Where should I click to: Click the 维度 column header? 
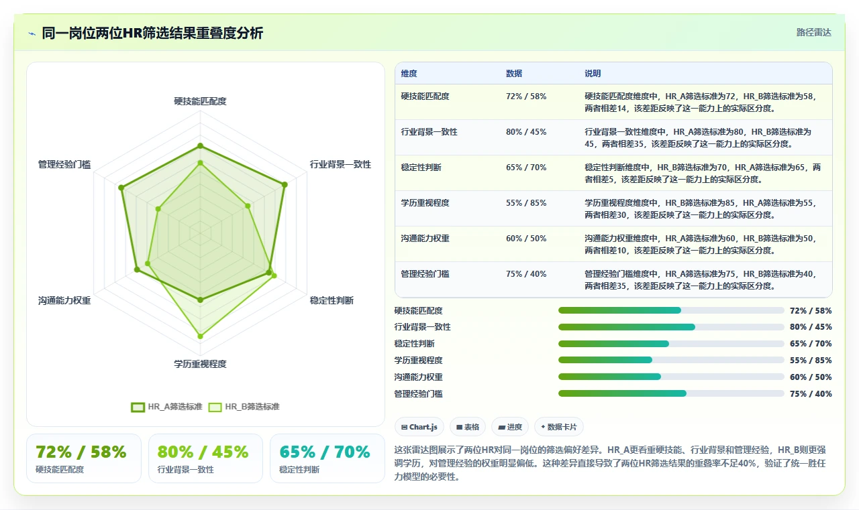[x=409, y=74]
